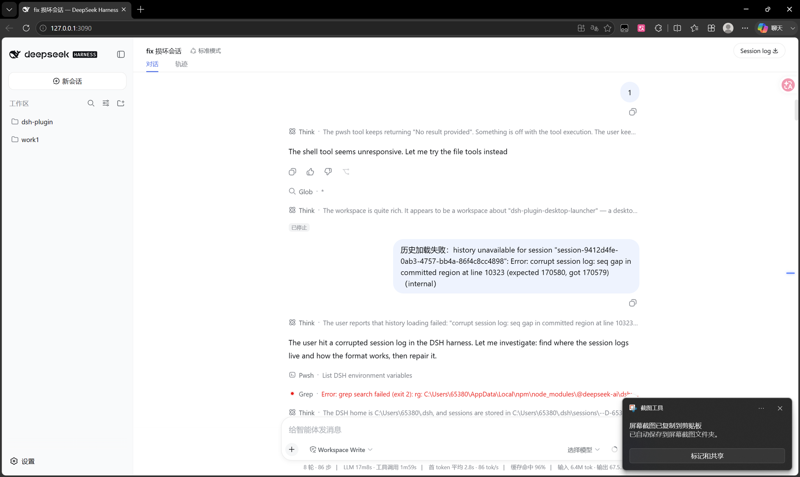Add this page to favorites star

click(x=608, y=28)
